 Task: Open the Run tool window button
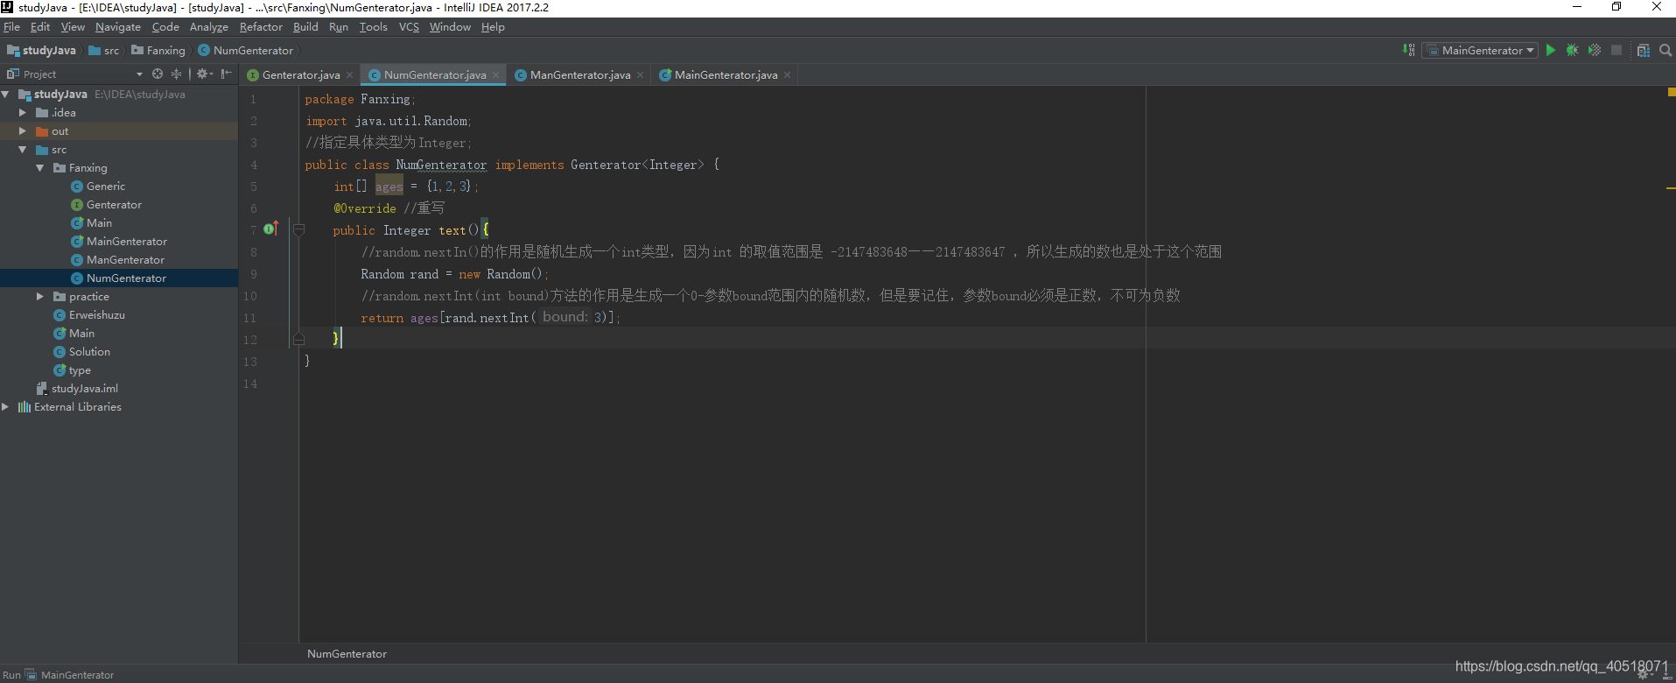coord(11,674)
